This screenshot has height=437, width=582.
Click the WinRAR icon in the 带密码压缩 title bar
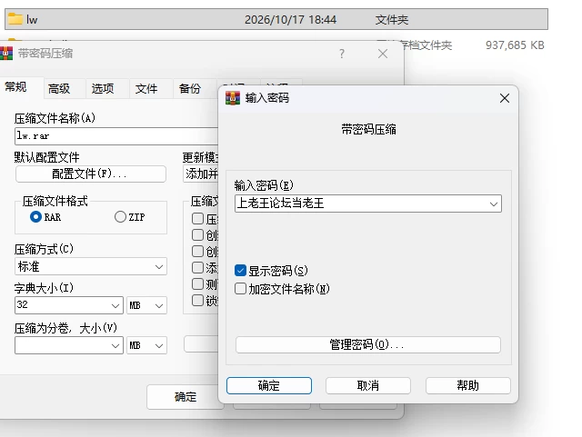tap(6, 54)
